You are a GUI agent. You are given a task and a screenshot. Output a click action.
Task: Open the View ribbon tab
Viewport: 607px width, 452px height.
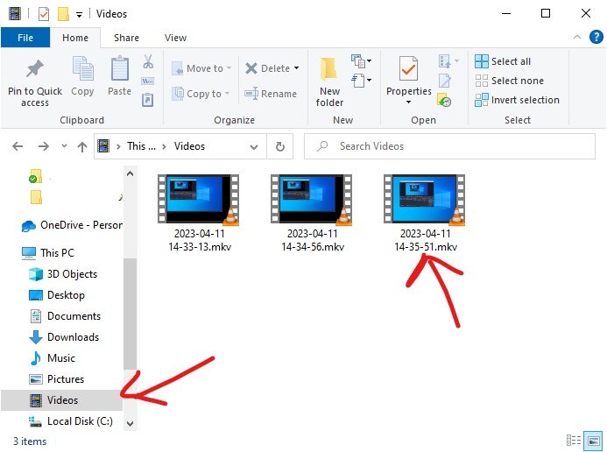tap(175, 38)
